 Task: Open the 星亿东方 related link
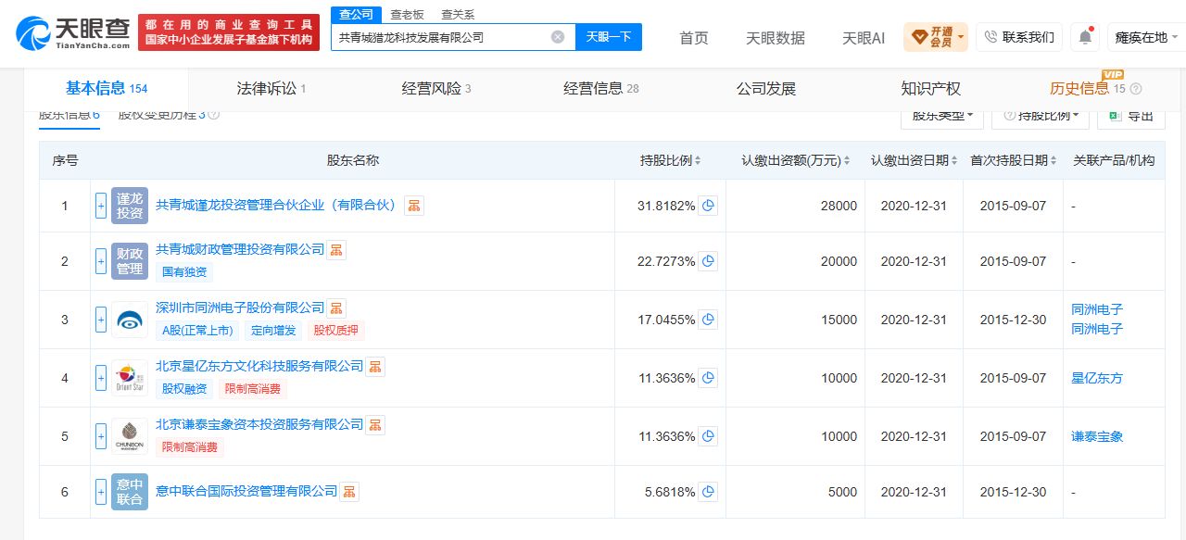(x=1097, y=378)
